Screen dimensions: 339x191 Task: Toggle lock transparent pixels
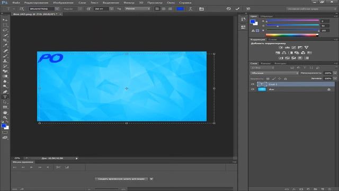coord(268,79)
